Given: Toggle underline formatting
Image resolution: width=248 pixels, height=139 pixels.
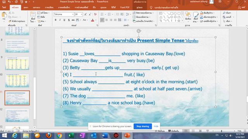Looking at the screenshot, I should [64, 20].
